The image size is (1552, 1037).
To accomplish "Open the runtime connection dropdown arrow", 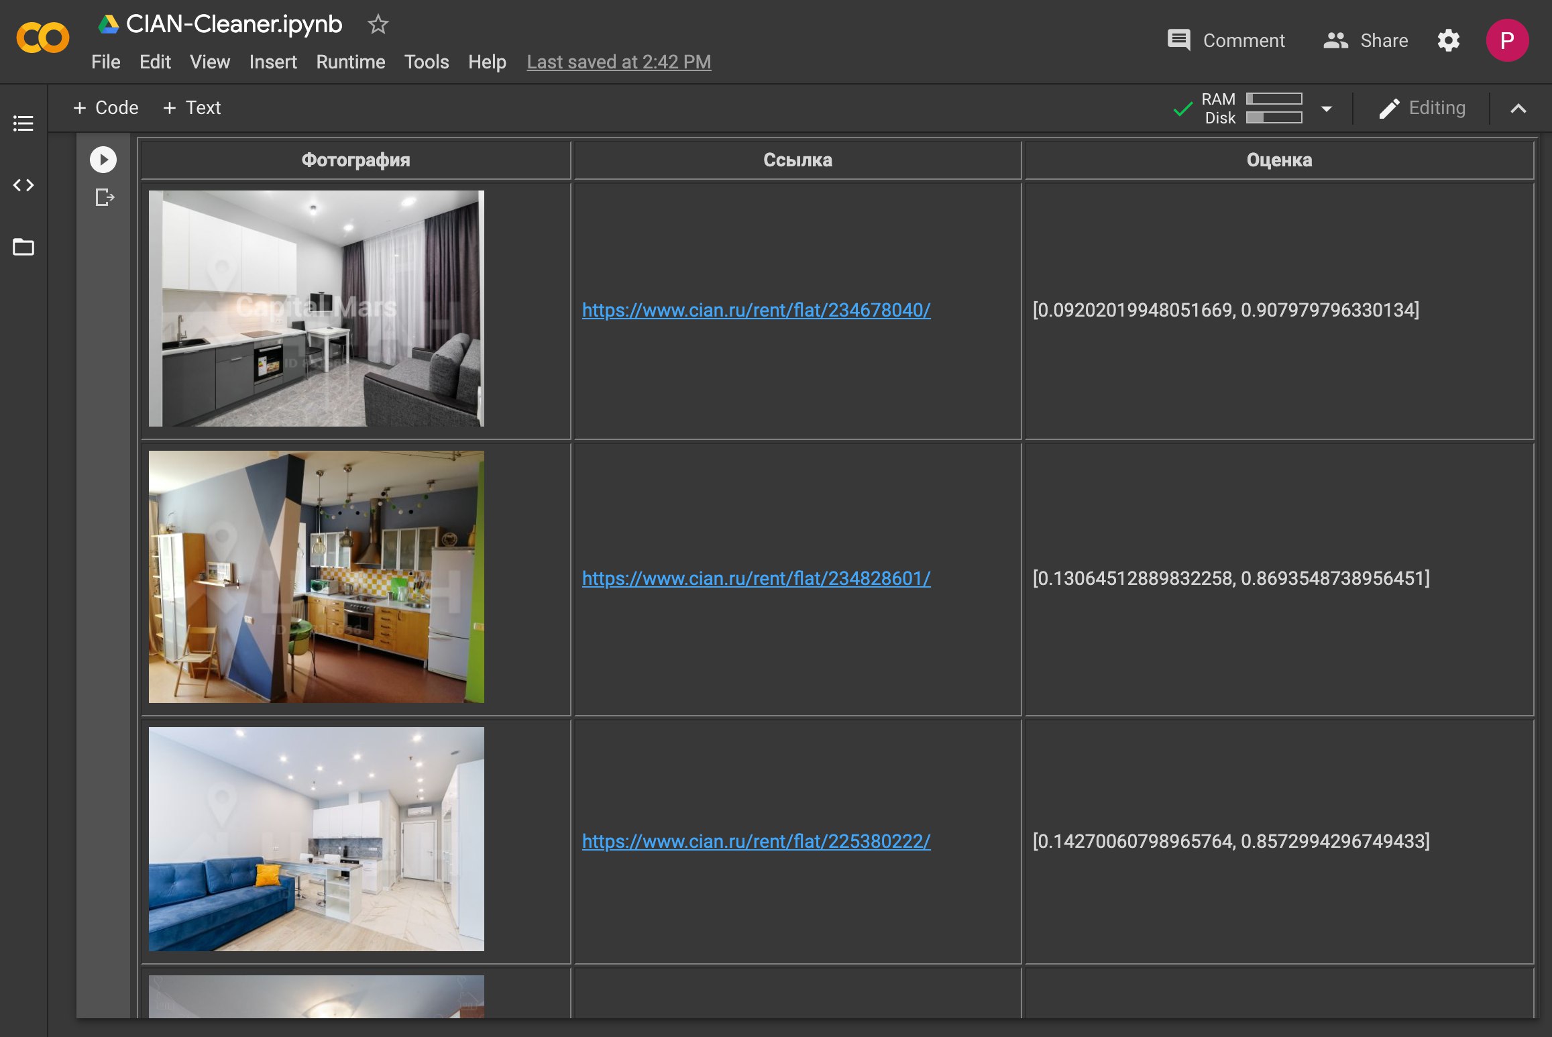I will pos(1326,109).
